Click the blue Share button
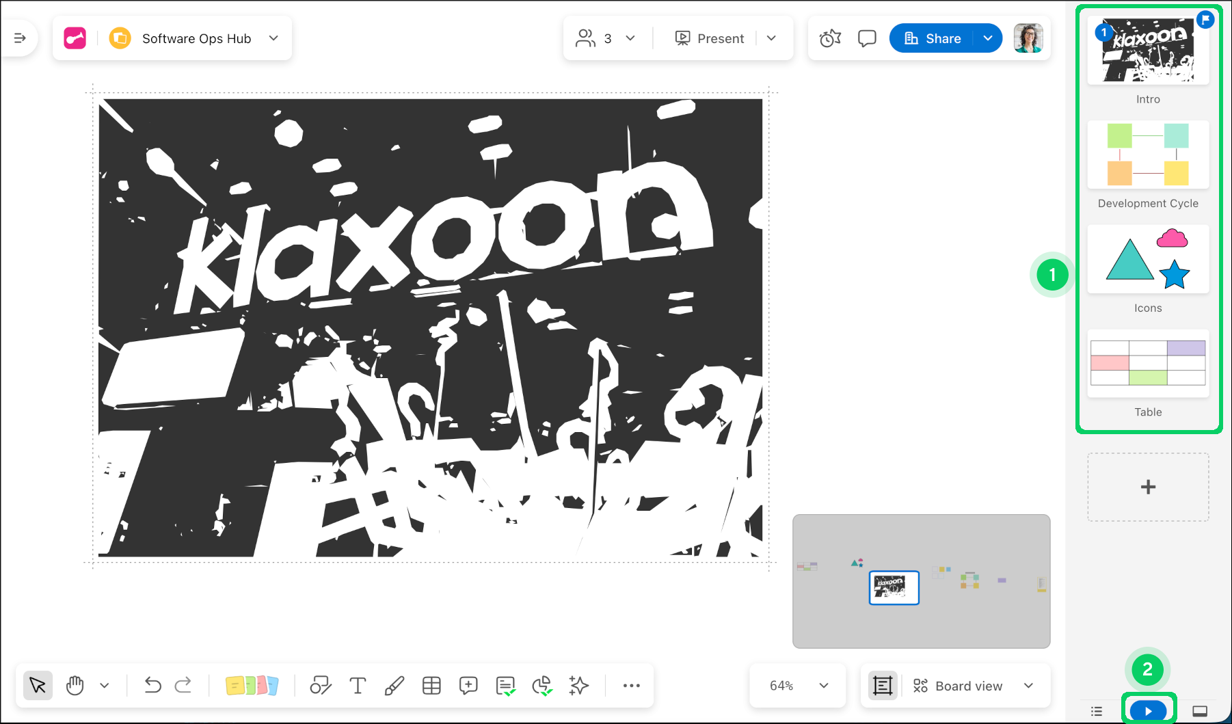Screen dimensions: 1232x724 point(932,39)
